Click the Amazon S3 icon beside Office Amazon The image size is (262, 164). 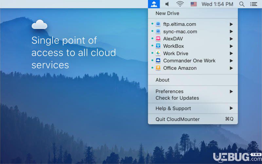(x=158, y=68)
